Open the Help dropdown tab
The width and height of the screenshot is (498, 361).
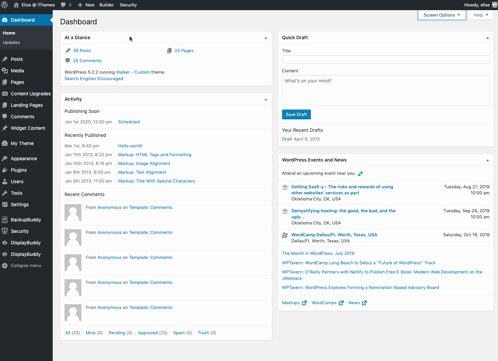[481, 15]
